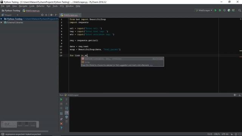242x136 pixels.
Task: Down stack trace arrow in Run panel
Action: [67, 104]
